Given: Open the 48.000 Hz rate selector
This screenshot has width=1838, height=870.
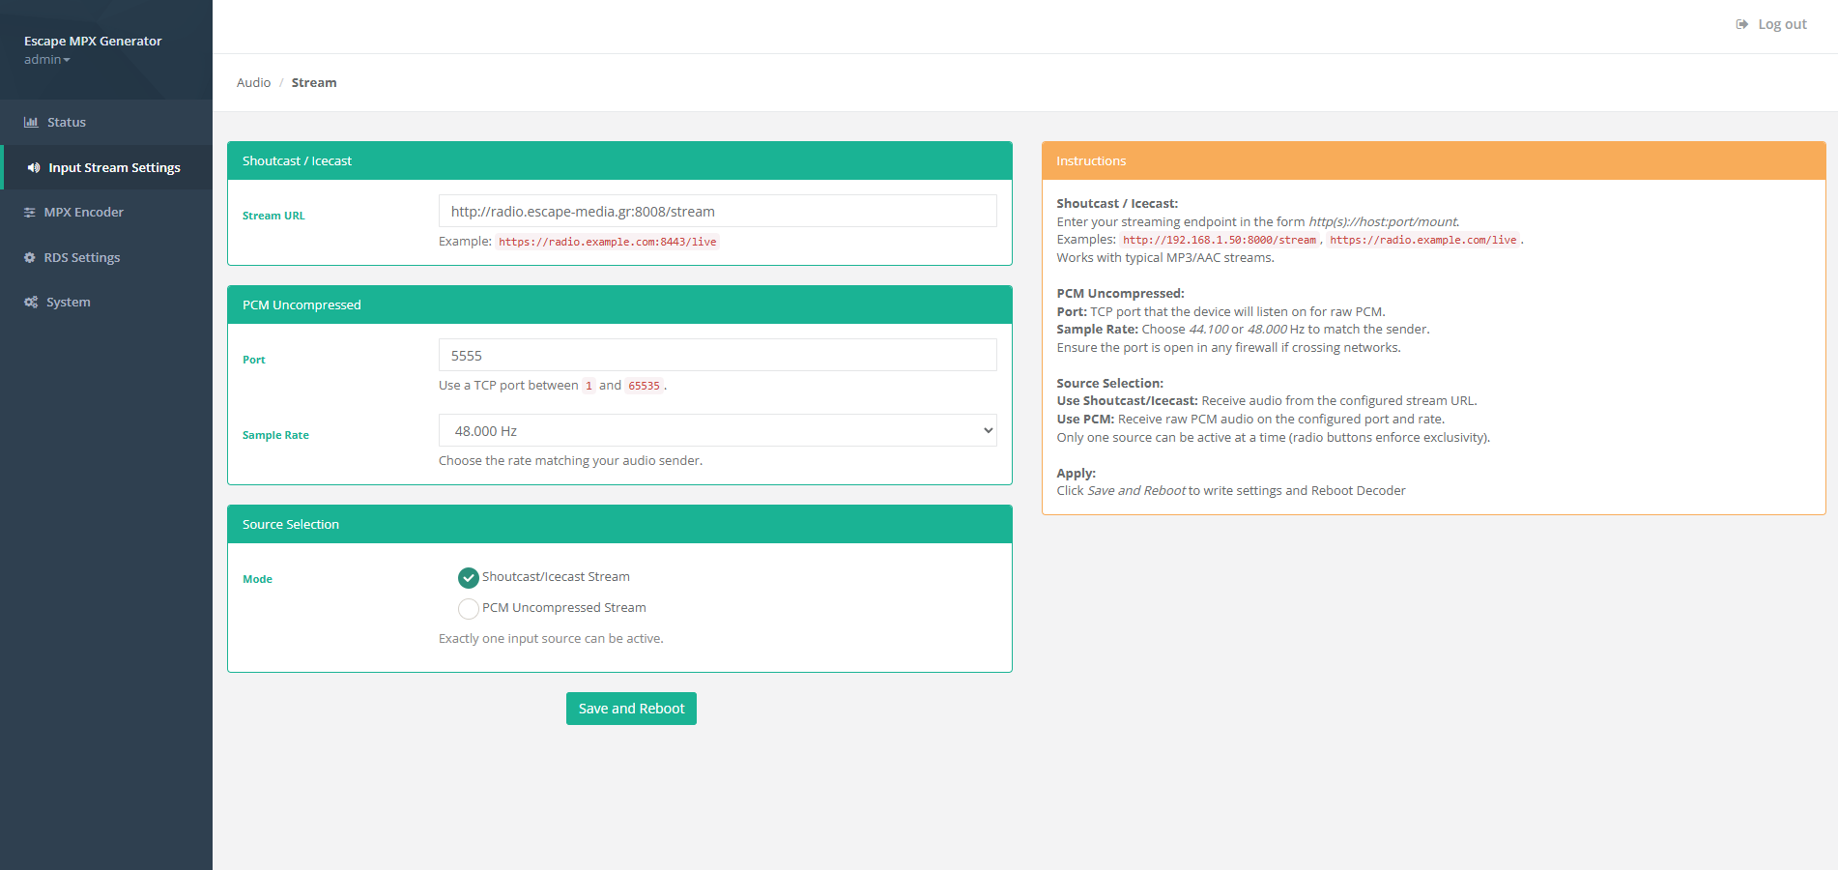Looking at the screenshot, I should pos(717,430).
